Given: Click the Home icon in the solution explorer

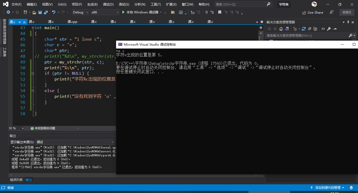Looking at the screenshot, I should pyautogui.click(x=281, y=29).
